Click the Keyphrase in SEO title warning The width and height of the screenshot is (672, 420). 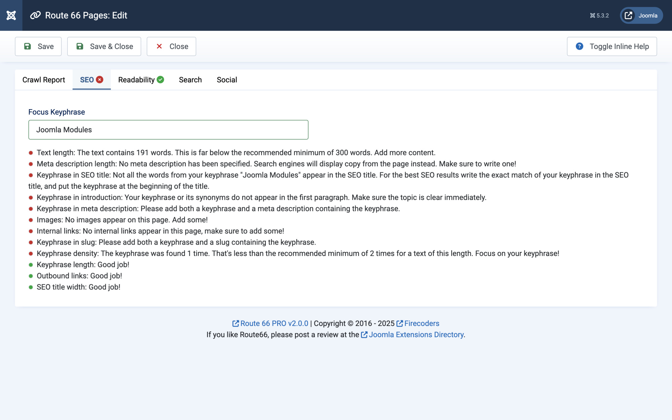point(328,180)
